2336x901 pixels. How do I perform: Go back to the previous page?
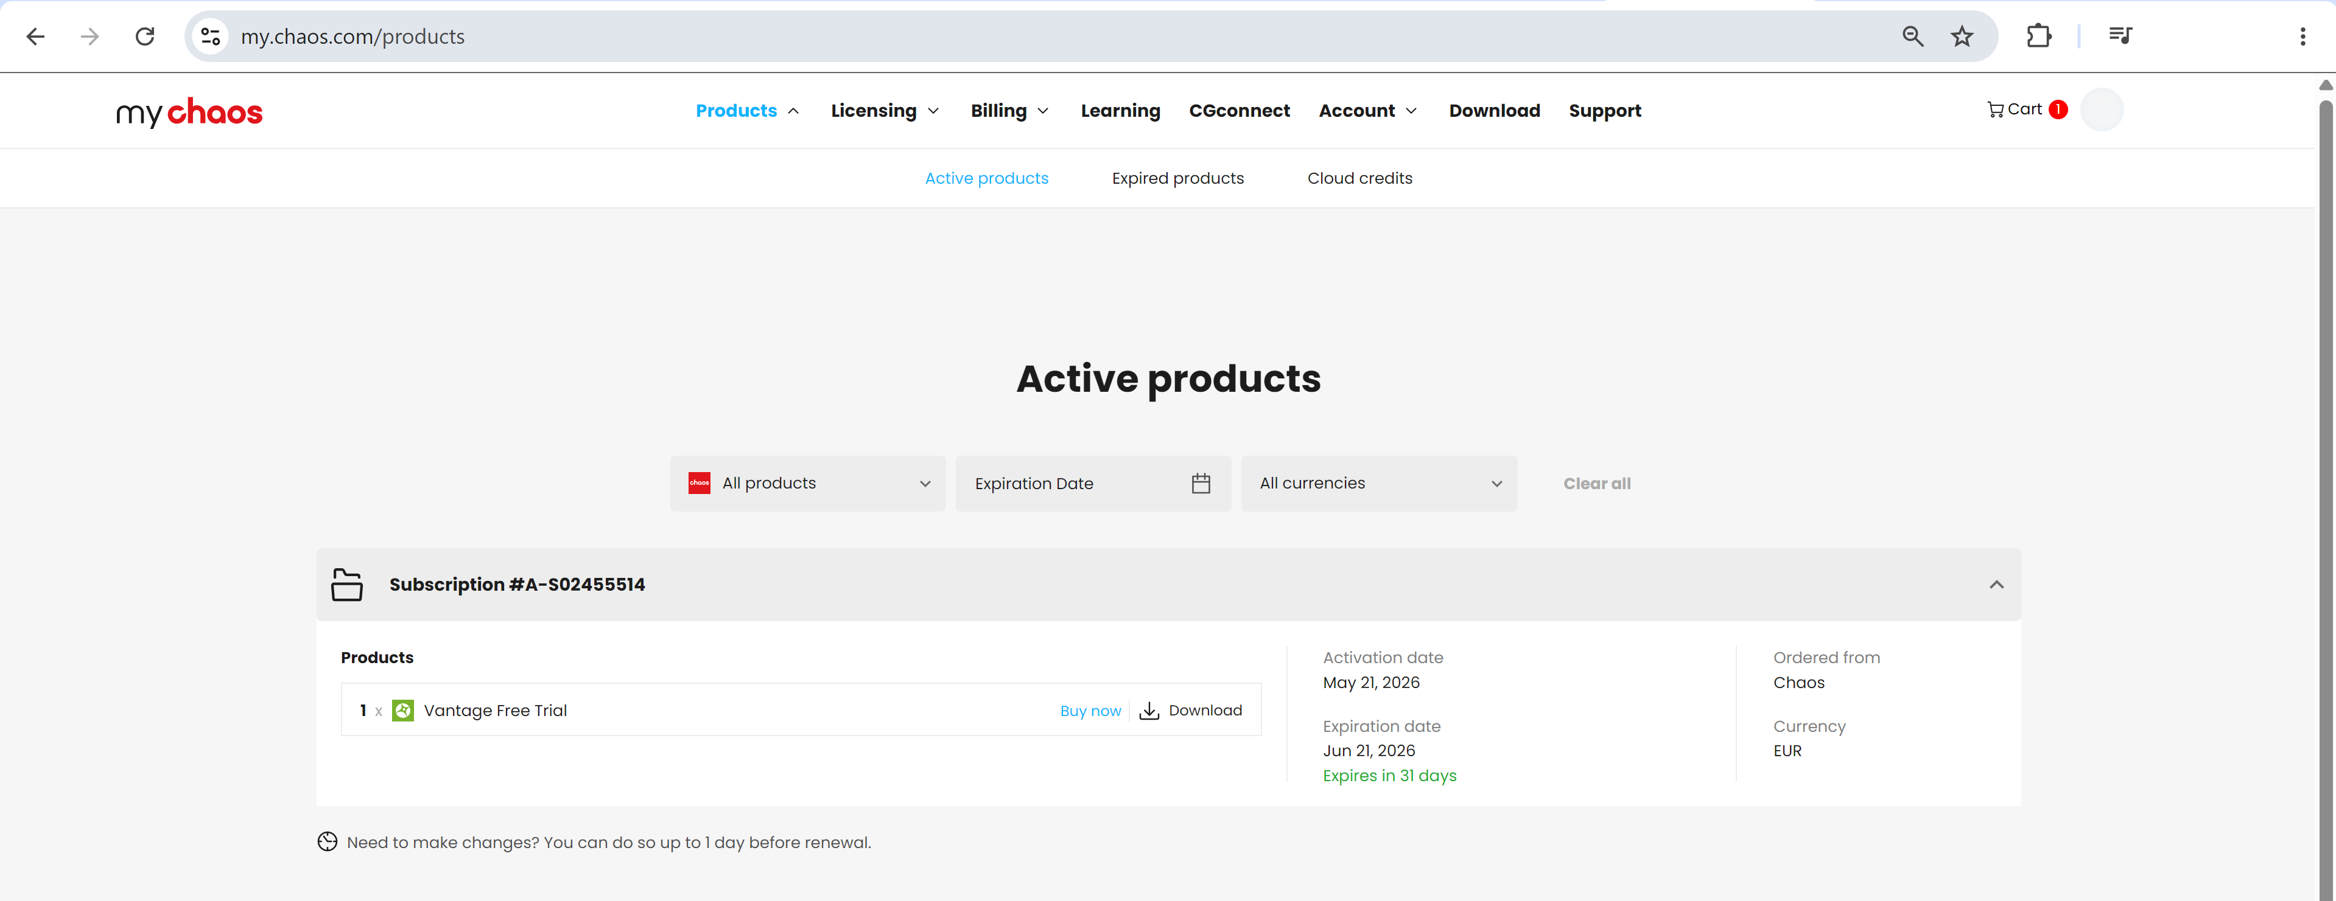[35, 37]
